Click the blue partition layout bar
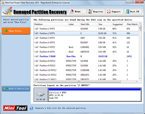The image size is (145, 114). tap(95, 89)
